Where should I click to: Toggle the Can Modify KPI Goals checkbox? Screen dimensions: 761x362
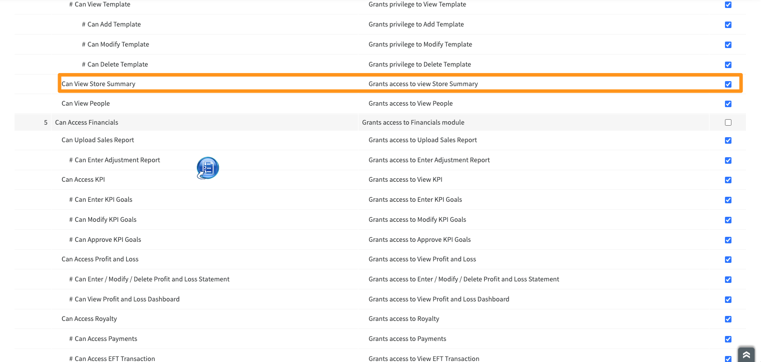point(728,220)
